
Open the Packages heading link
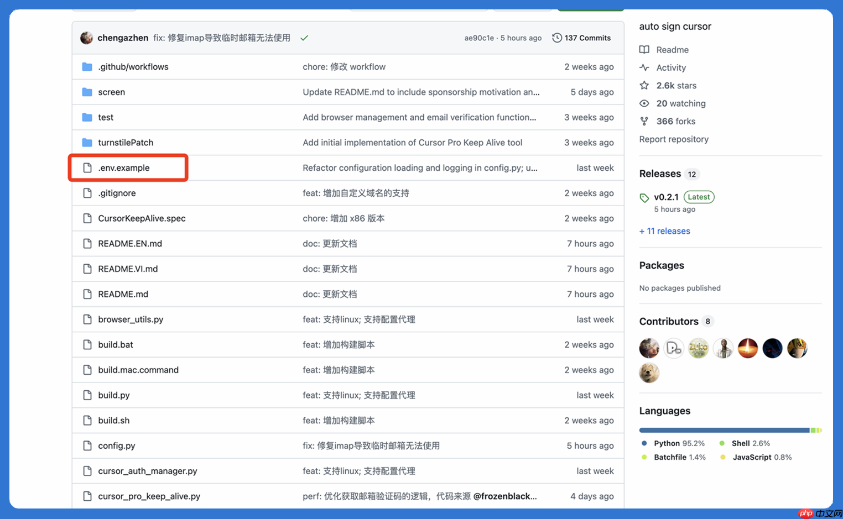click(662, 265)
